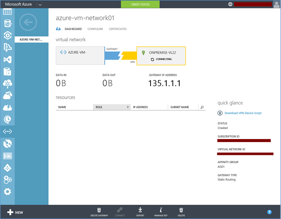Select AZURE-VM-NET... item in the left list
This screenshot has height=219, width=281.
tap(32, 40)
